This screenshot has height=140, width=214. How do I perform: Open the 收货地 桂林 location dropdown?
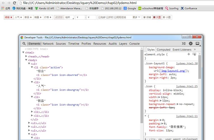point(64,17)
